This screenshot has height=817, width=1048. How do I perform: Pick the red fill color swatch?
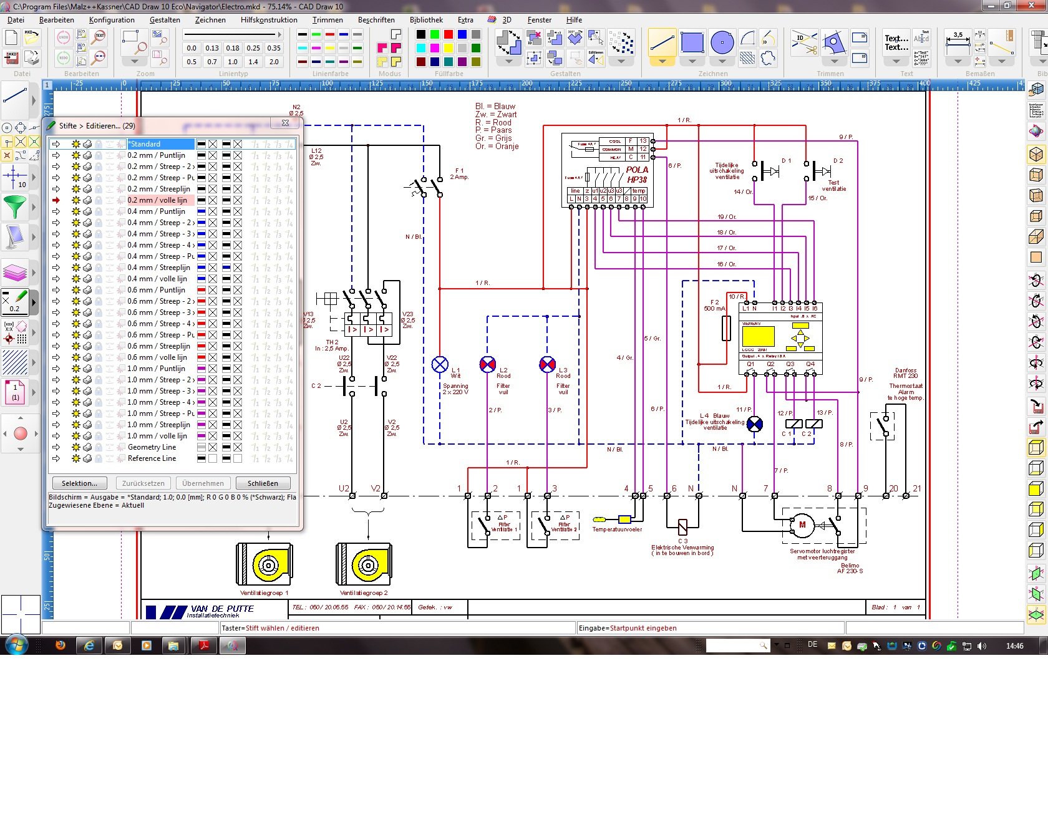449,34
